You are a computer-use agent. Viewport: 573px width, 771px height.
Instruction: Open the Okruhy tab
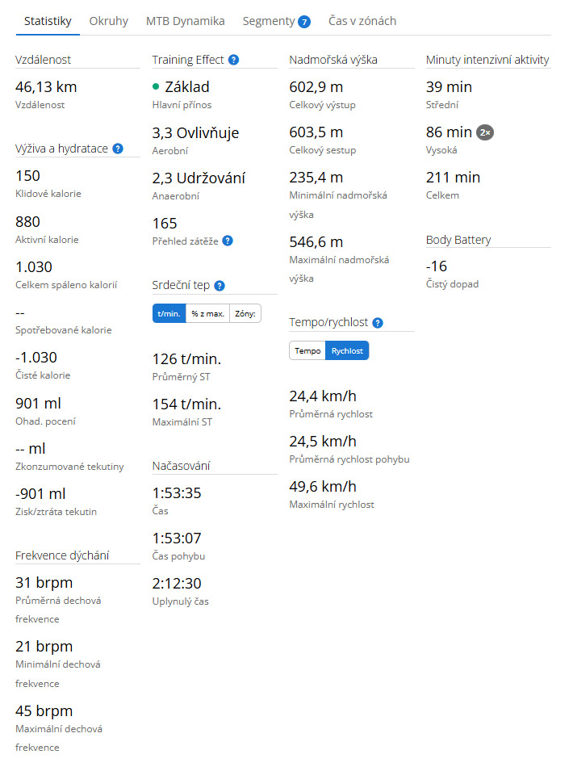click(x=109, y=21)
